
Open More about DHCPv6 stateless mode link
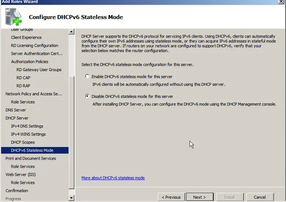point(113,178)
